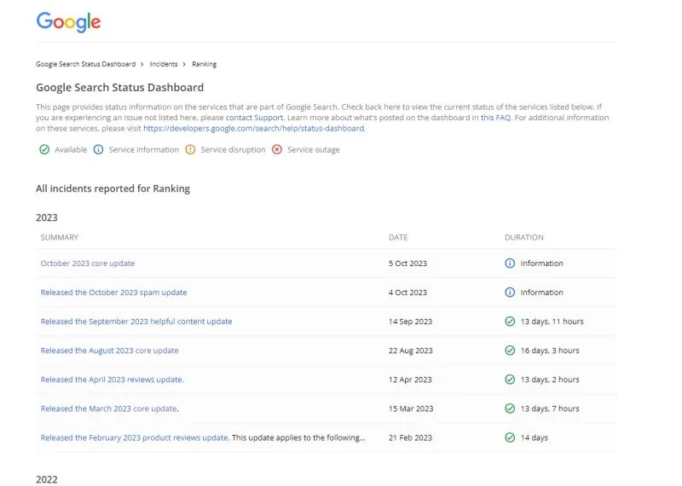Click info icon in October 2023 spam update row
The height and width of the screenshot is (486, 682).
point(510,292)
